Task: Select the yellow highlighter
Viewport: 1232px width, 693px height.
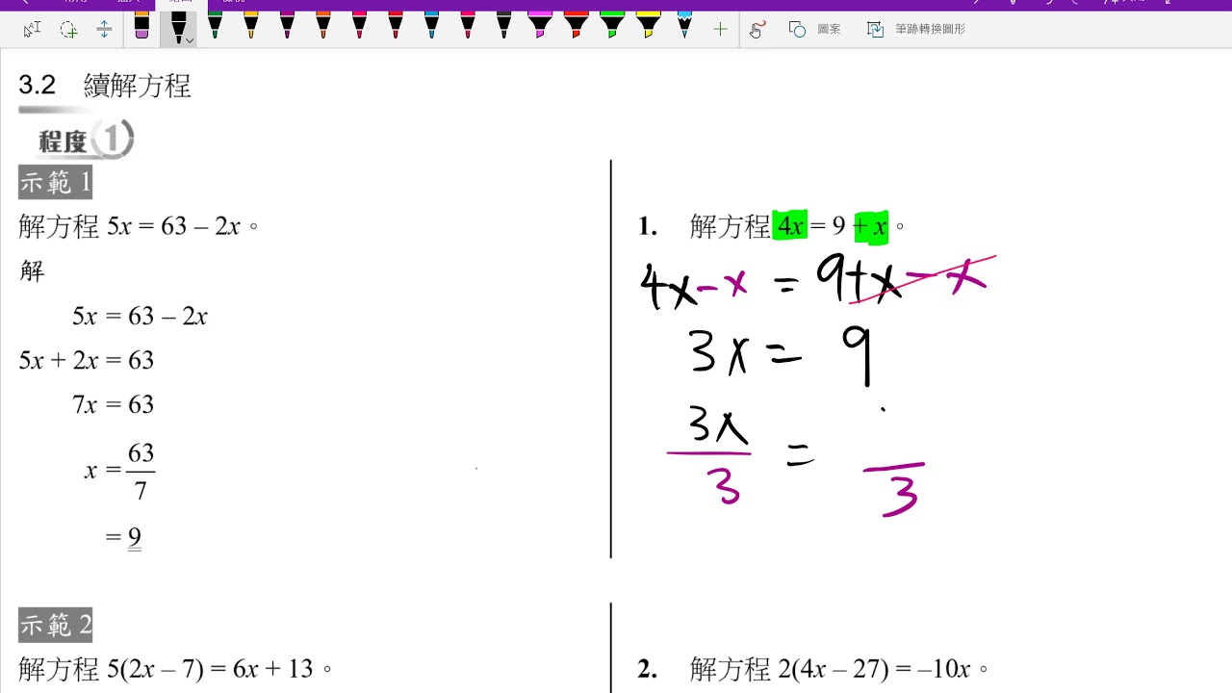Action: point(648,24)
